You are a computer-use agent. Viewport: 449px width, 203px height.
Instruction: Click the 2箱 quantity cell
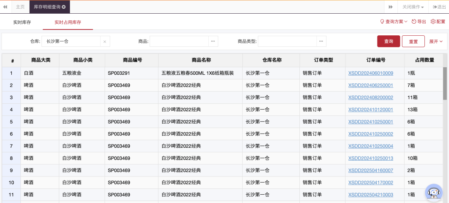pos(424,170)
